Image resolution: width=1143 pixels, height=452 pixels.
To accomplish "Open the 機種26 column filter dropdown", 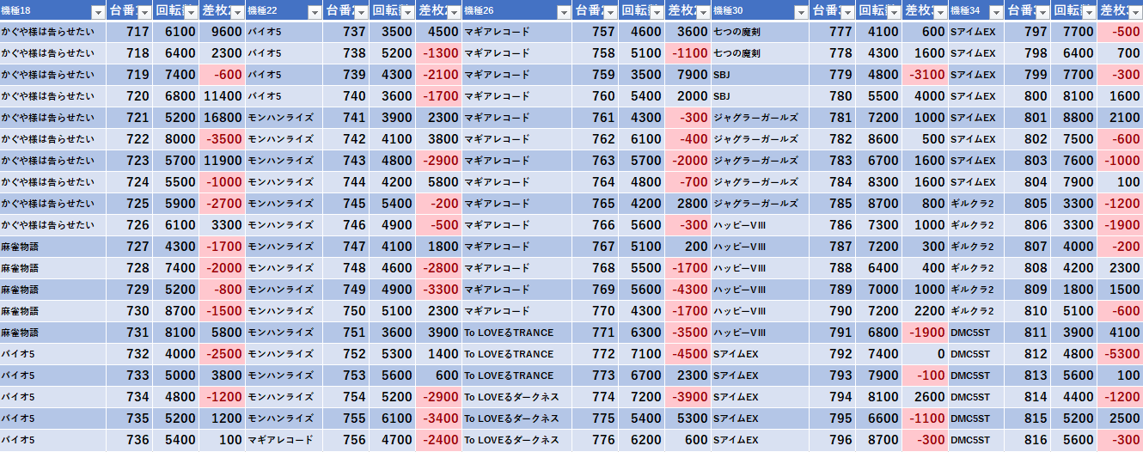I will coord(563,11).
